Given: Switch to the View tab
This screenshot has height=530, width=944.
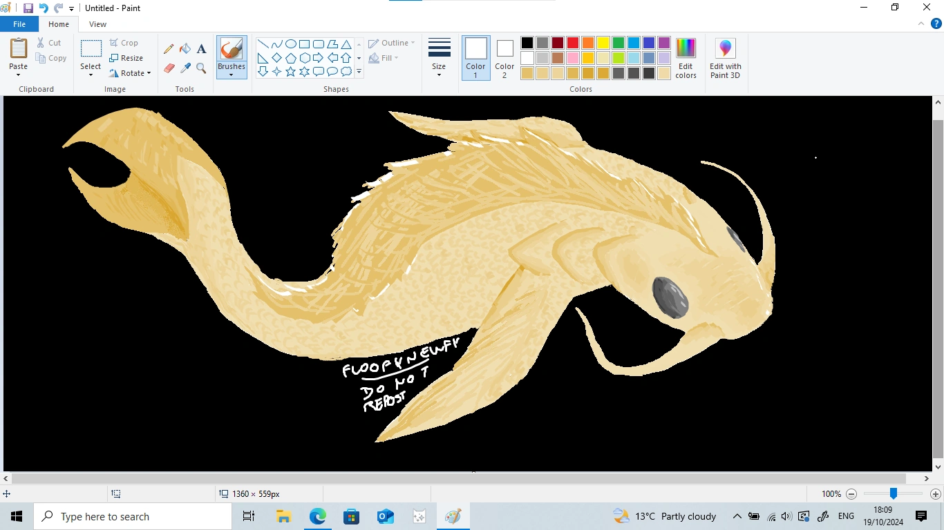Looking at the screenshot, I should point(97,23).
